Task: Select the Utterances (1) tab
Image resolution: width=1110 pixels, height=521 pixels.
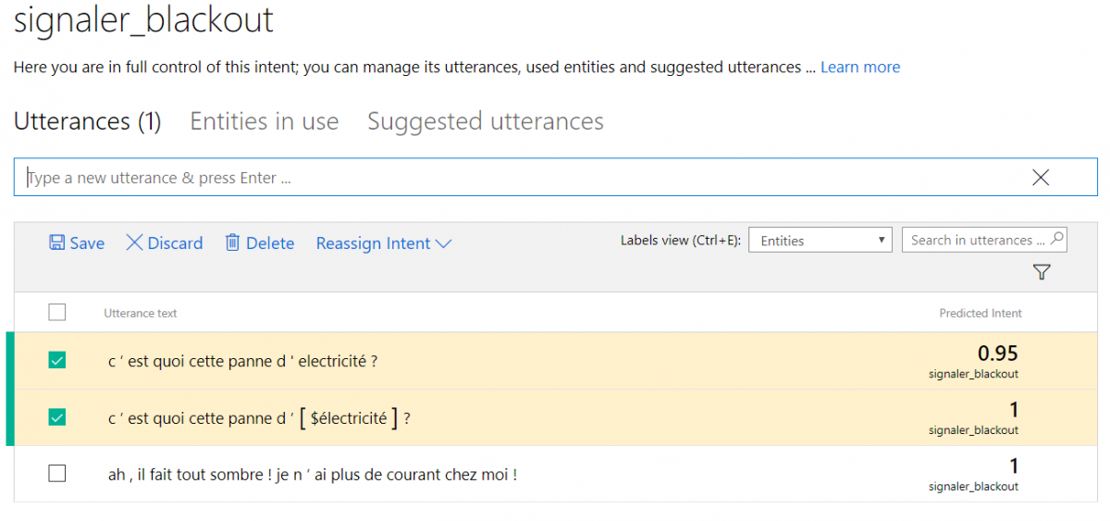Action: click(x=88, y=121)
